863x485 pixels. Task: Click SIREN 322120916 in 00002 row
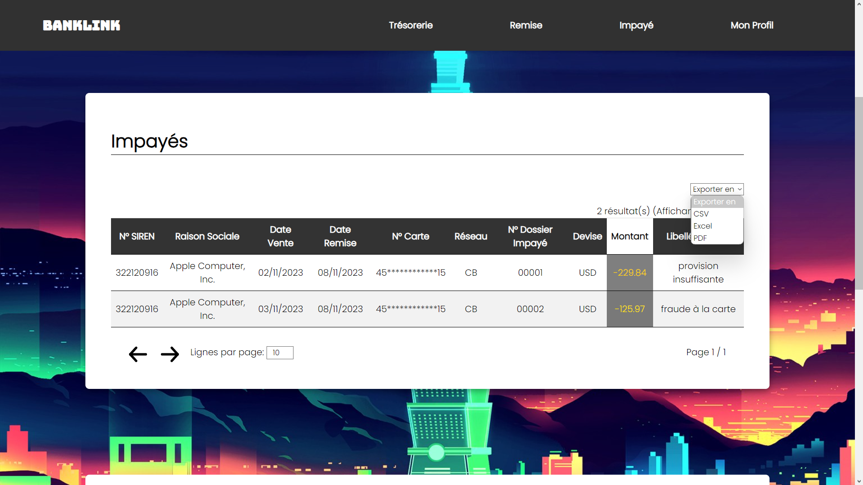(137, 309)
